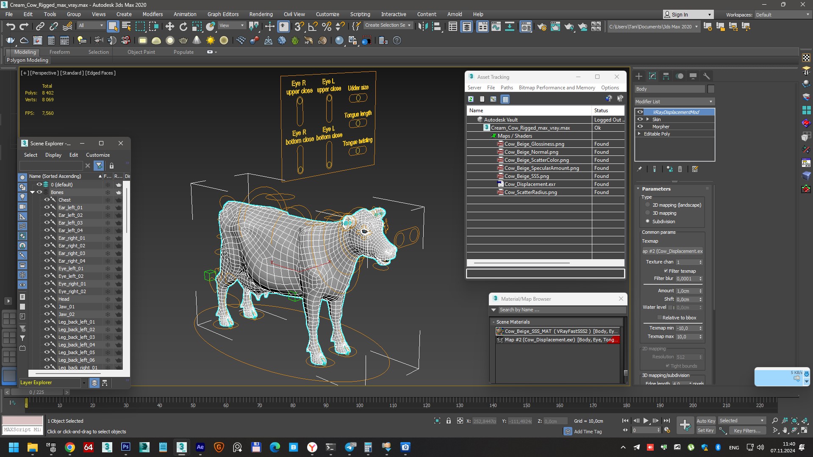Click the Auto Key button
The image size is (813, 457).
(706, 421)
